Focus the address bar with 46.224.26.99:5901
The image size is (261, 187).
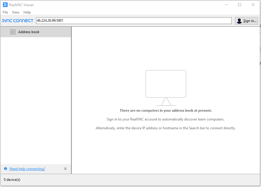(x=134, y=21)
